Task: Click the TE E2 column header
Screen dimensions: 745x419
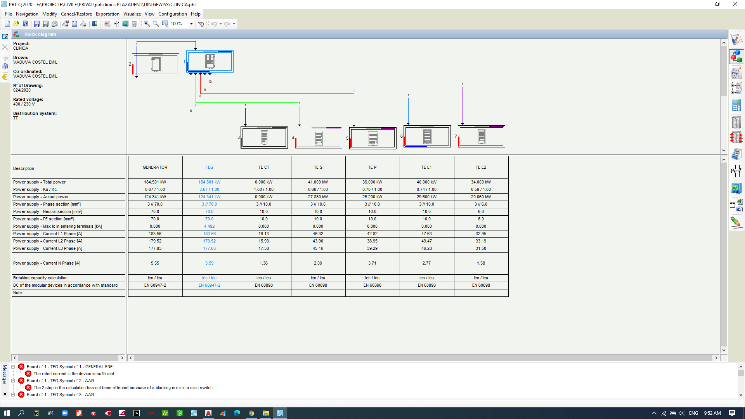Action: (481, 168)
